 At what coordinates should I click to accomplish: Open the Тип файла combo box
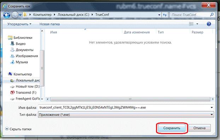(x=126, y=115)
